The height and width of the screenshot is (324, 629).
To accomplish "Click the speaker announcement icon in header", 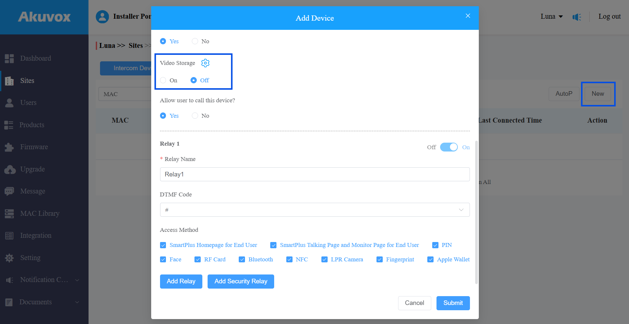I will pos(577,17).
